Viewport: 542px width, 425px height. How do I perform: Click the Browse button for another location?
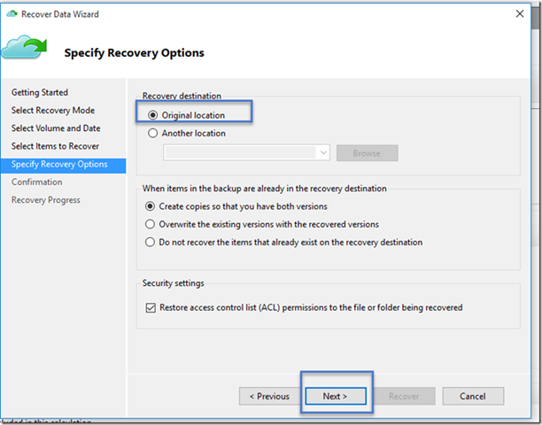(x=367, y=153)
